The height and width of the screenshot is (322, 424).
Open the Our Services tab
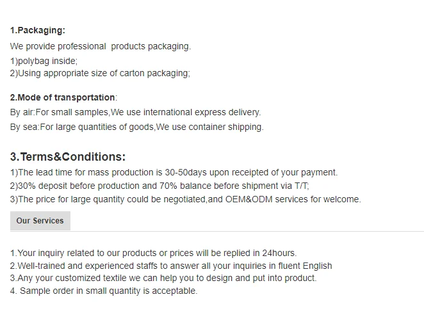[40, 221]
